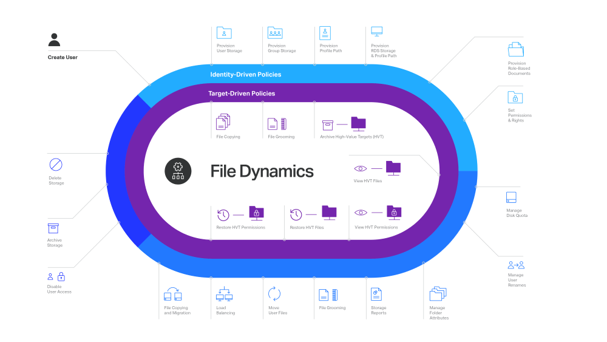
Task: Click the Target-Driven Policies label
Action: click(242, 94)
